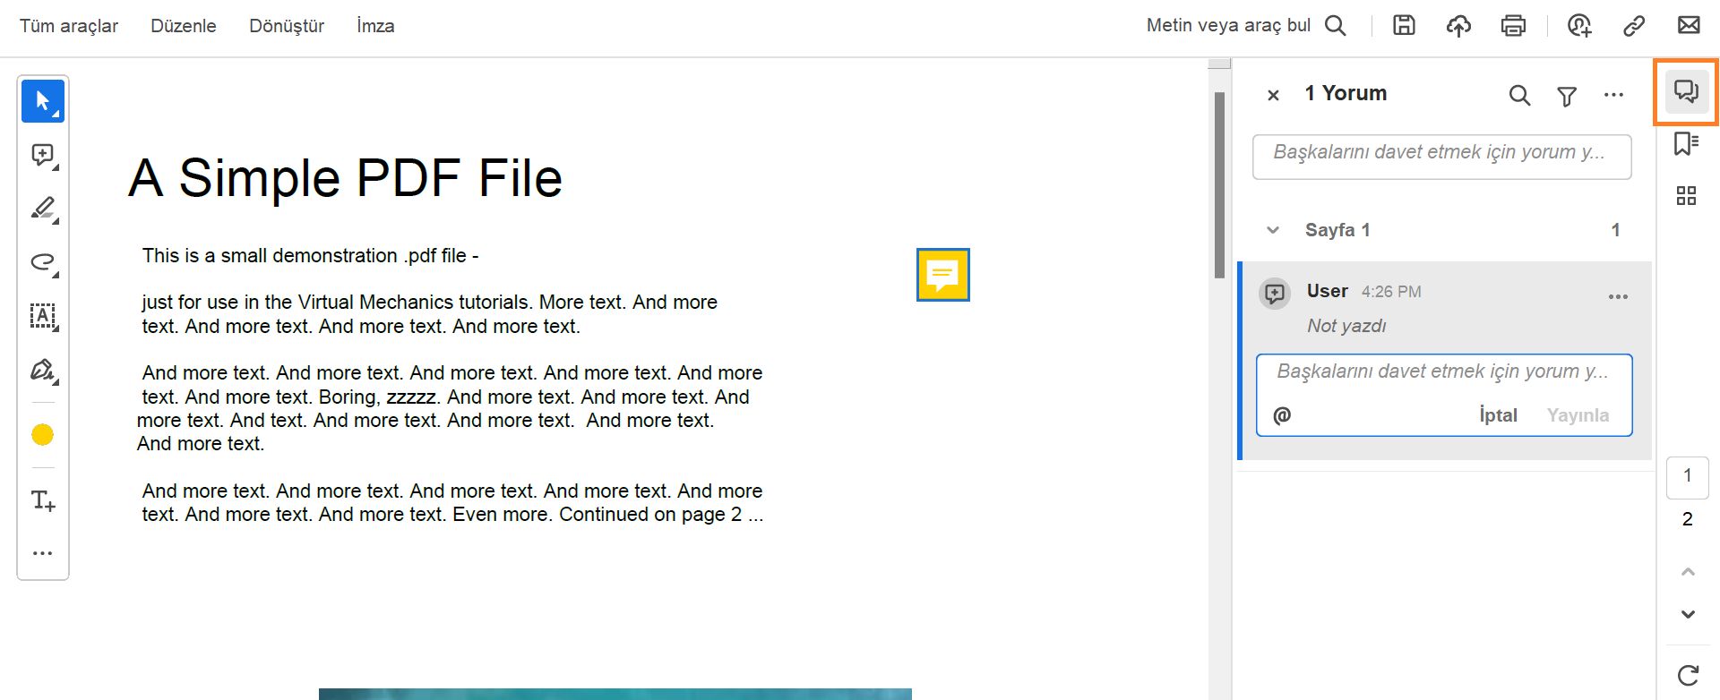
Task: Open comments panel options menu
Action: pos(1614,95)
